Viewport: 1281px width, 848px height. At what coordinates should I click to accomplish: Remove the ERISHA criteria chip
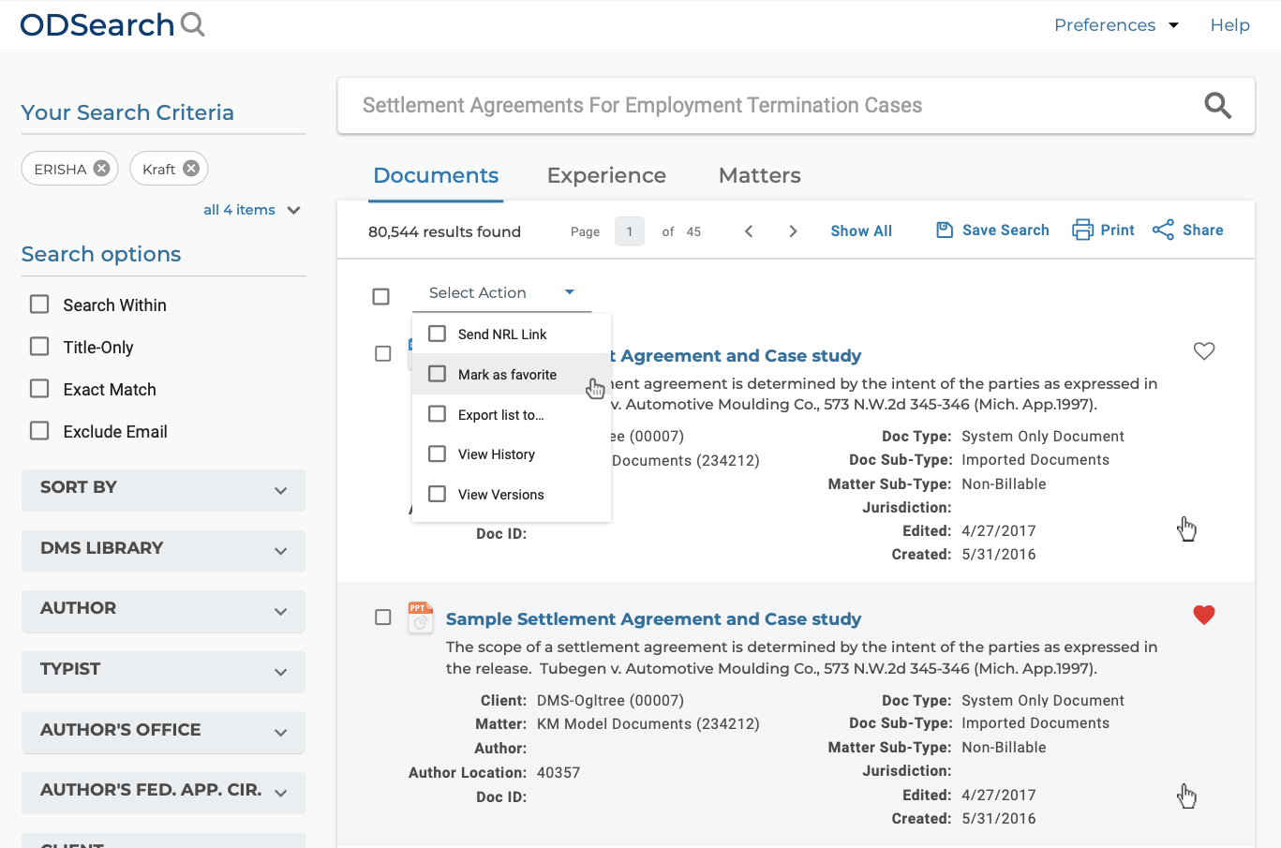click(x=101, y=169)
